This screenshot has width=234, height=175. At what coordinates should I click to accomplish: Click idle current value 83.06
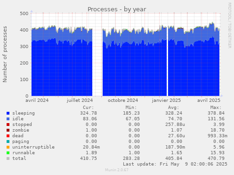[x=90, y=119]
